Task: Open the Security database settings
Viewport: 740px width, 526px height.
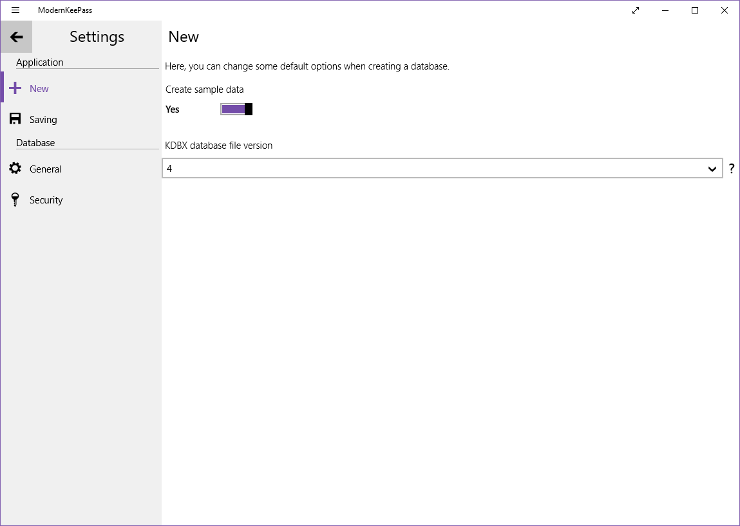Action: click(x=46, y=200)
